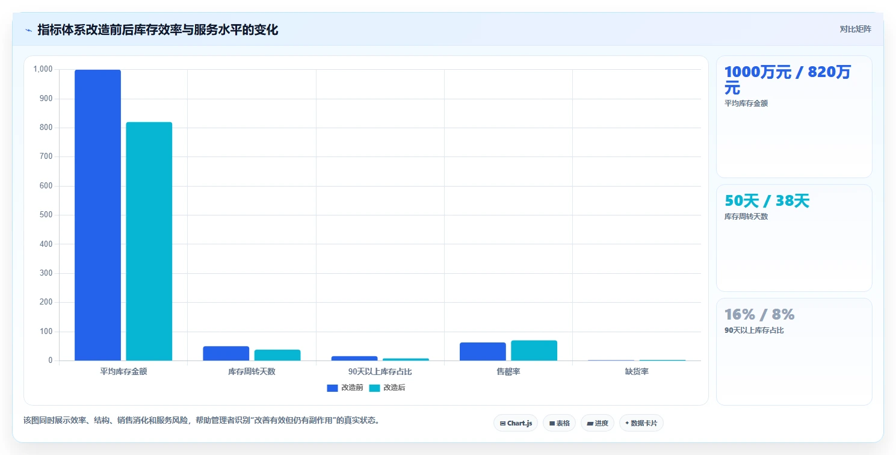
Task: Click the blue 改造前 bar for 90天以上库存占比
Action: 354,359
